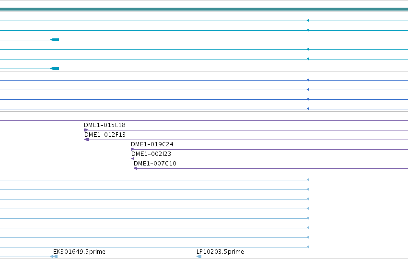Click the arrowhead marker under DME1-007C10
Viewport: 408px width, 259px height.
pos(135,168)
